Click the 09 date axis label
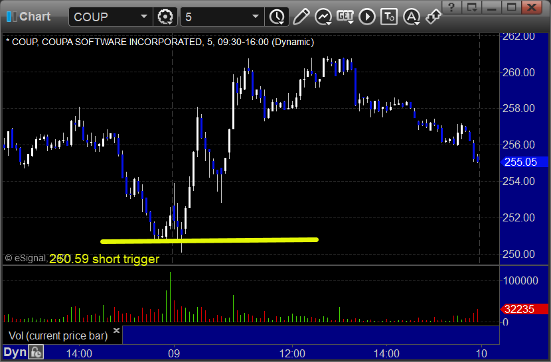This screenshot has height=362, width=551. (x=174, y=353)
